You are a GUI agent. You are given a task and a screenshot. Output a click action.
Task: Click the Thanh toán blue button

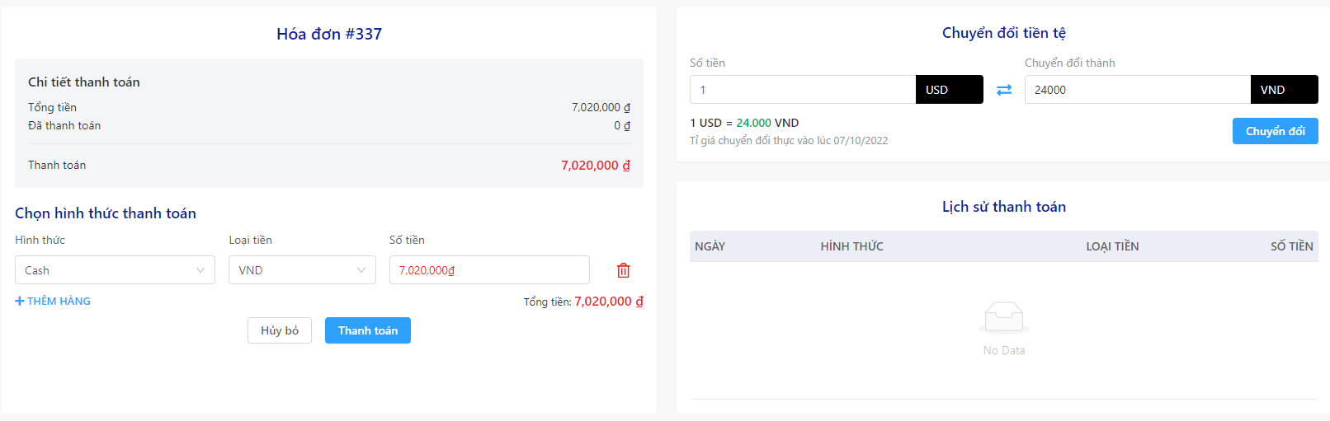(368, 330)
